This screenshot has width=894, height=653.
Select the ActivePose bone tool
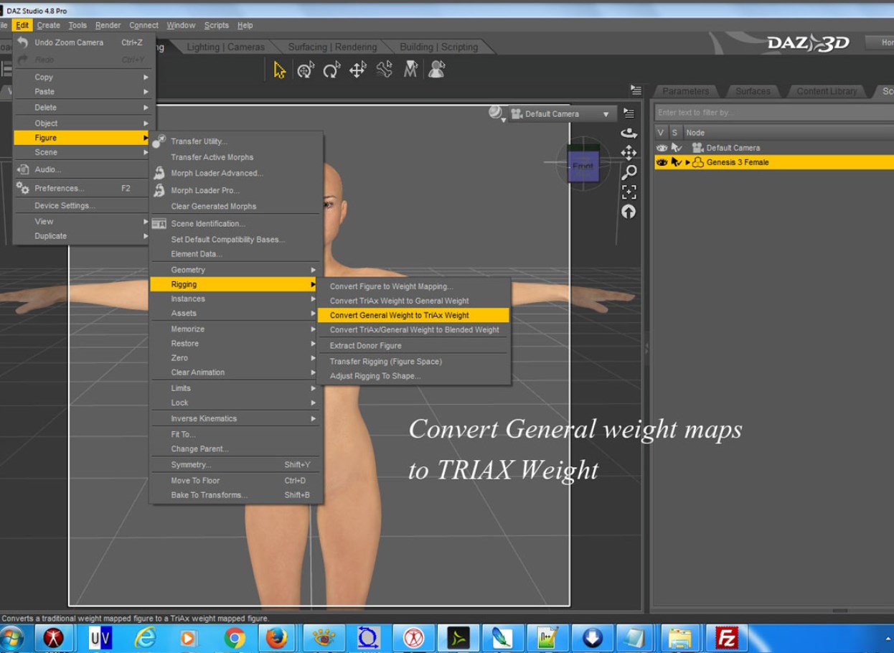[x=385, y=70]
